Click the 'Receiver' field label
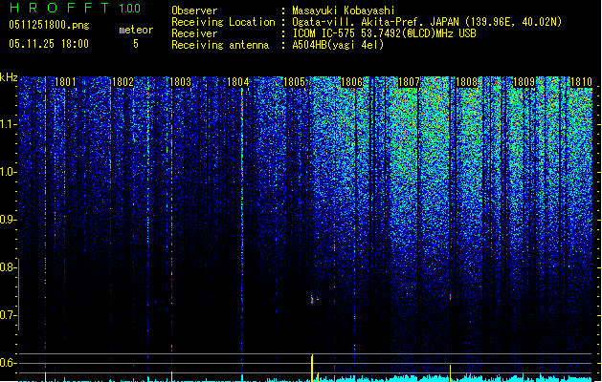The height and width of the screenshot is (382, 602). click(x=194, y=33)
